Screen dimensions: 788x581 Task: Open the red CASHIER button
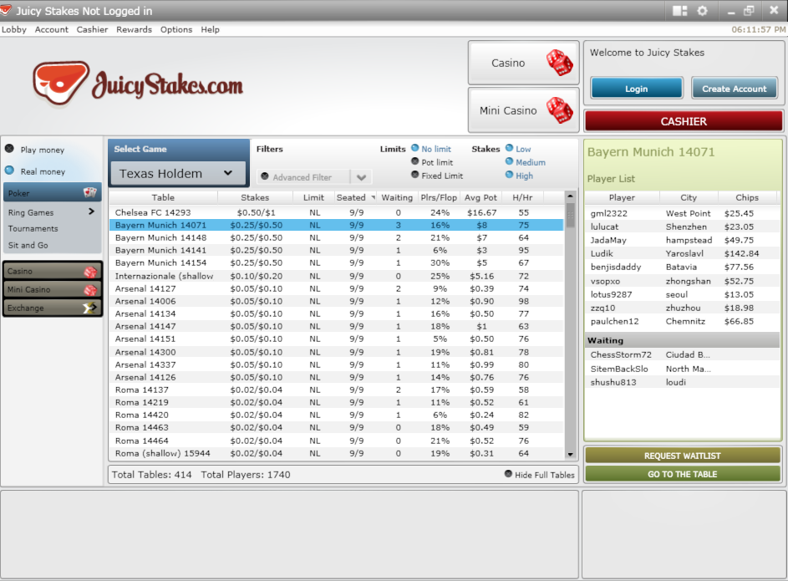click(684, 121)
